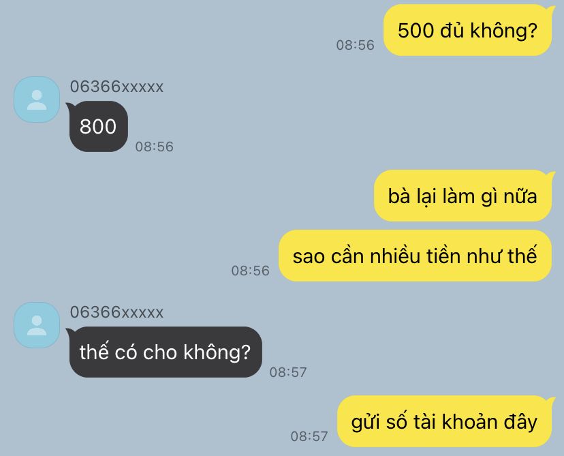Open sender name 06366xxxxx above 'thế có cho không?'

click(116, 312)
